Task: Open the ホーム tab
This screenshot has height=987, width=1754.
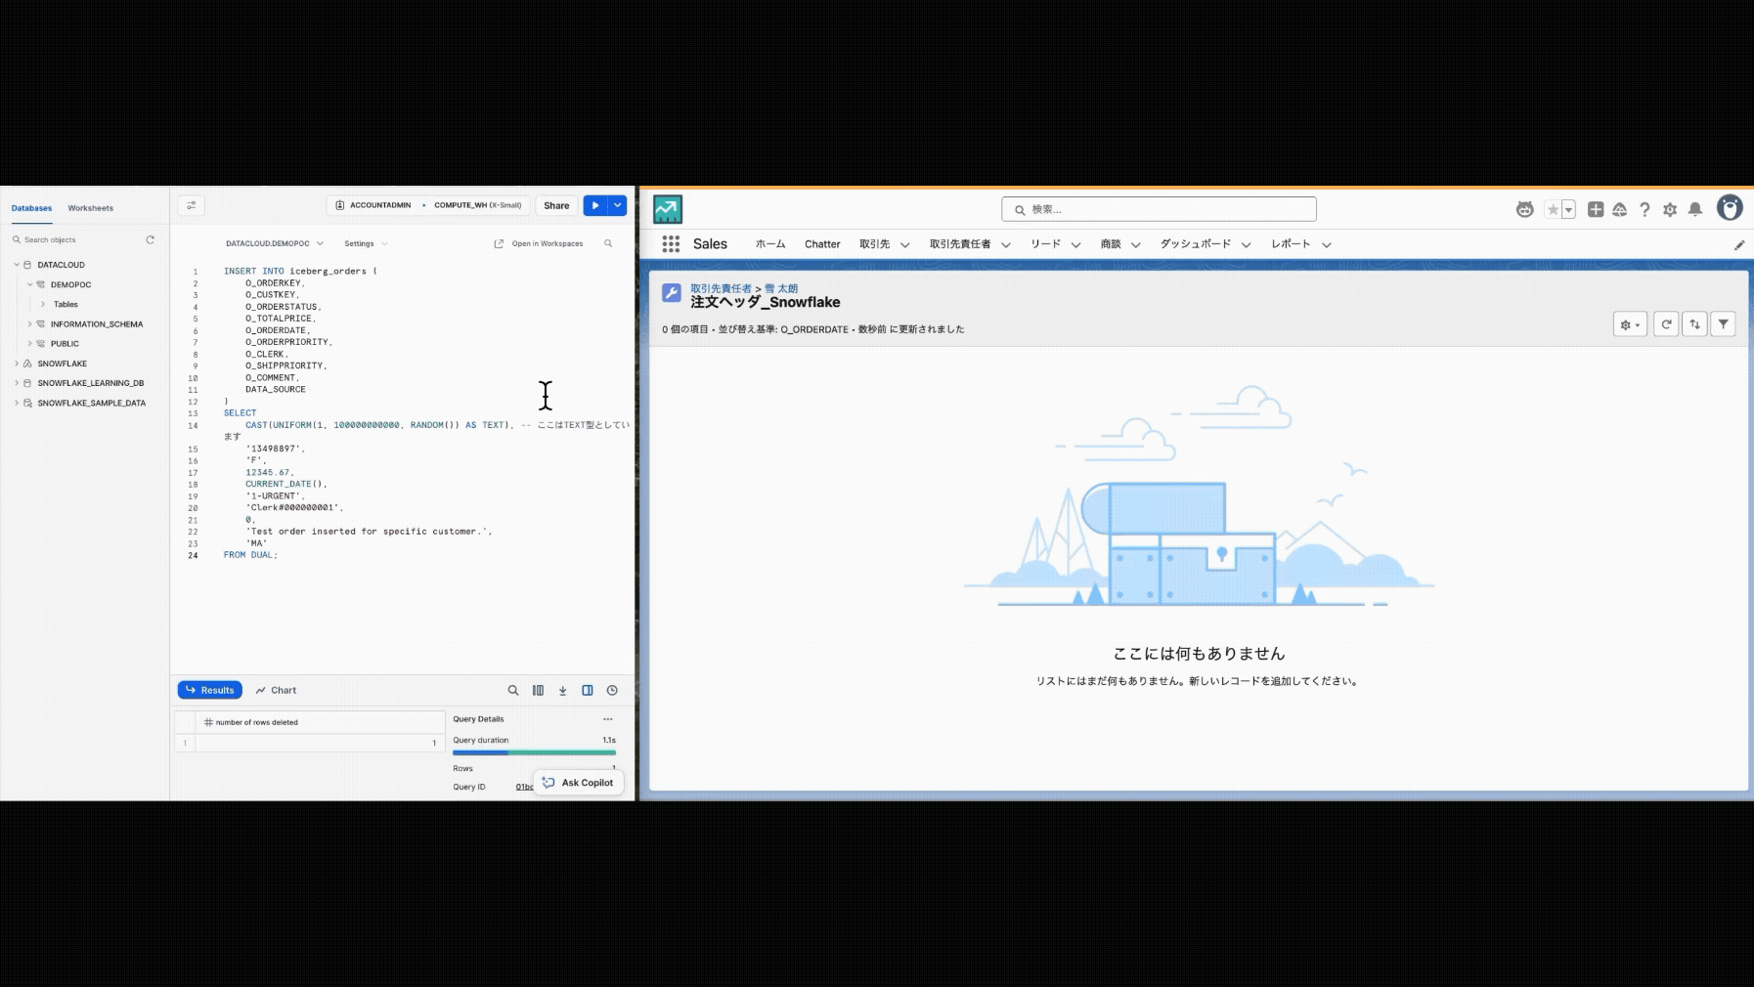Action: (x=770, y=244)
